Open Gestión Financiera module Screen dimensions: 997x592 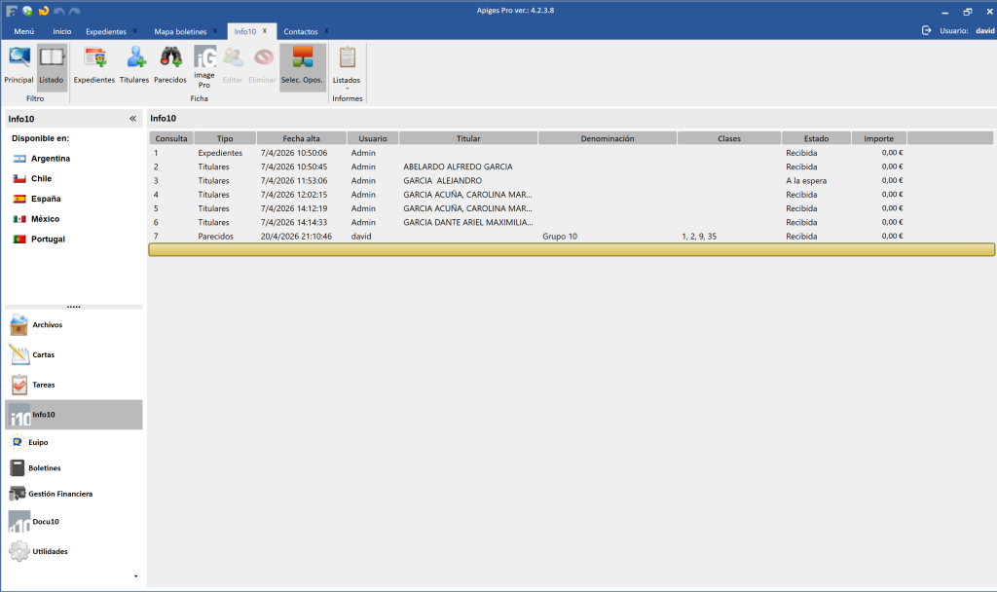61,494
